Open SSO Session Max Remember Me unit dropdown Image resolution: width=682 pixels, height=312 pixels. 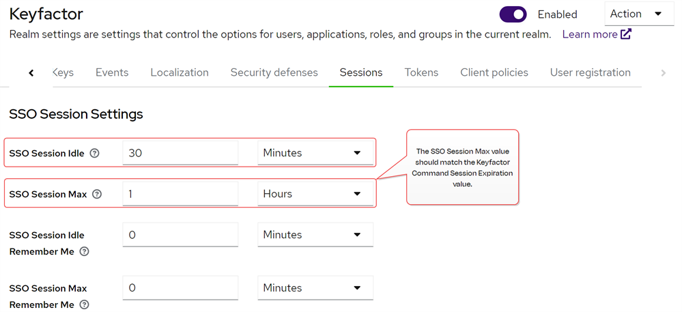point(315,288)
